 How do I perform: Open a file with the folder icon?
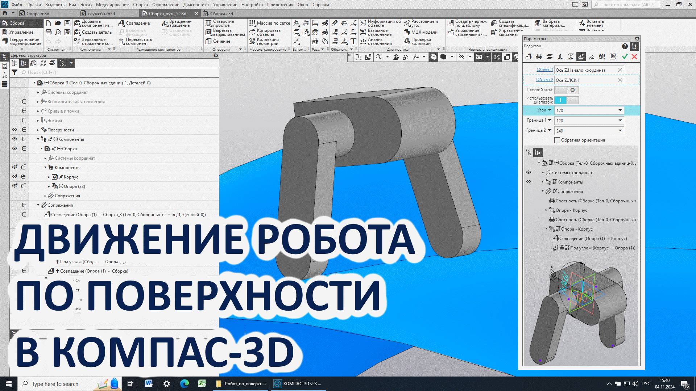[x=58, y=23]
